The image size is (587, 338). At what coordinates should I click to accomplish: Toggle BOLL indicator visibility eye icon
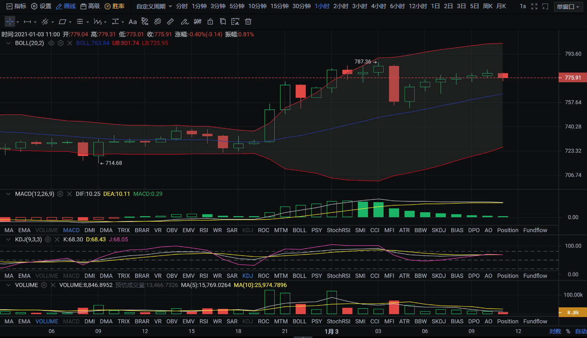click(51, 43)
